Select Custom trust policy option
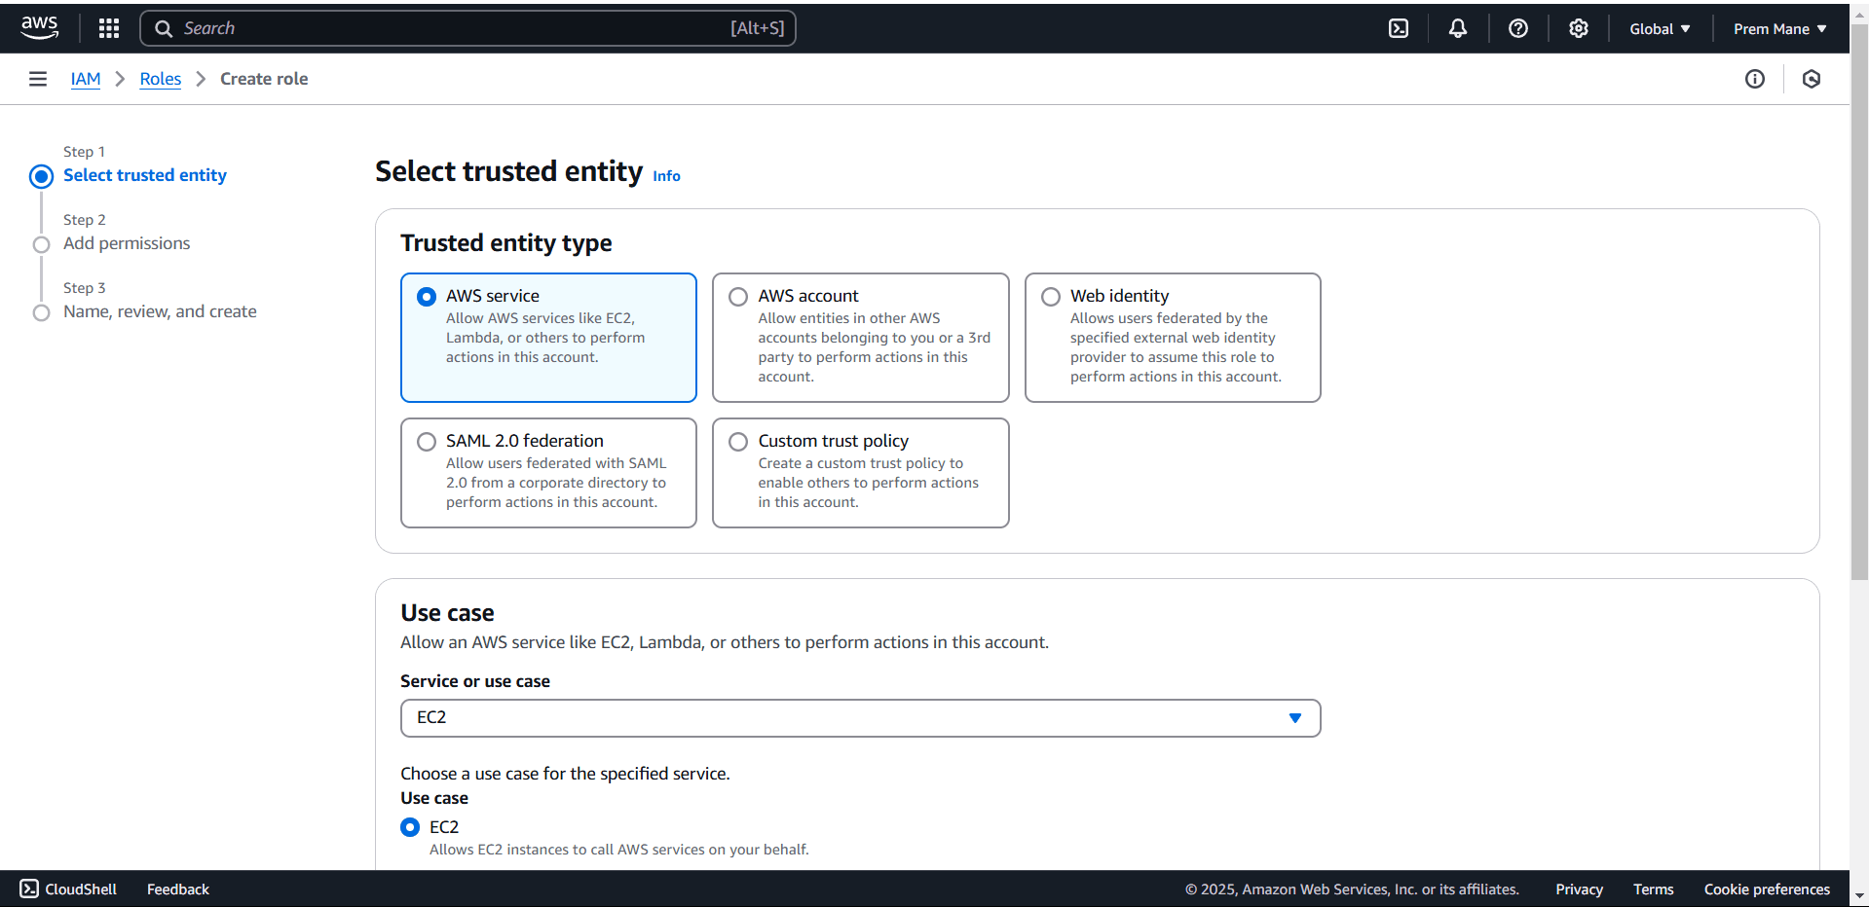The height and width of the screenshot is (907, 1869). [x=860, y=473]
